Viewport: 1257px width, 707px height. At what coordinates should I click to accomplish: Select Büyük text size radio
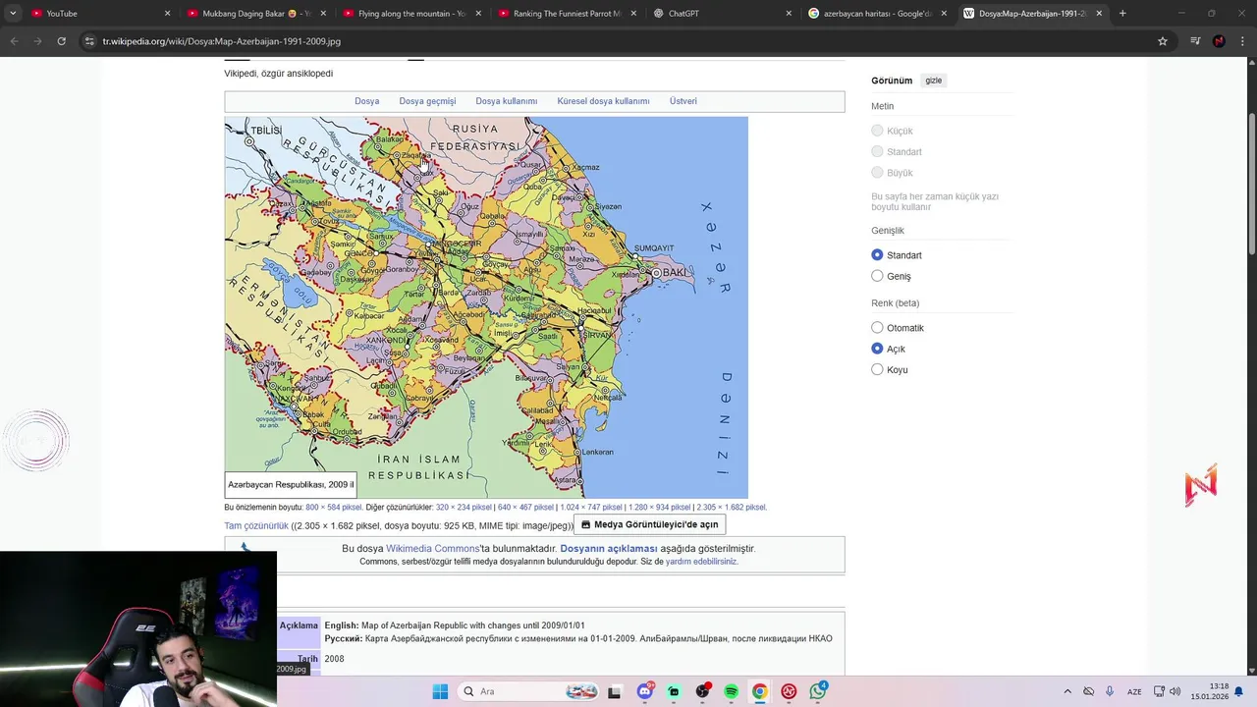877,173
